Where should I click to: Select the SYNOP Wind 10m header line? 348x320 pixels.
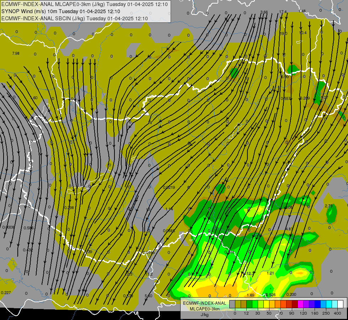(x=60, y=11)
